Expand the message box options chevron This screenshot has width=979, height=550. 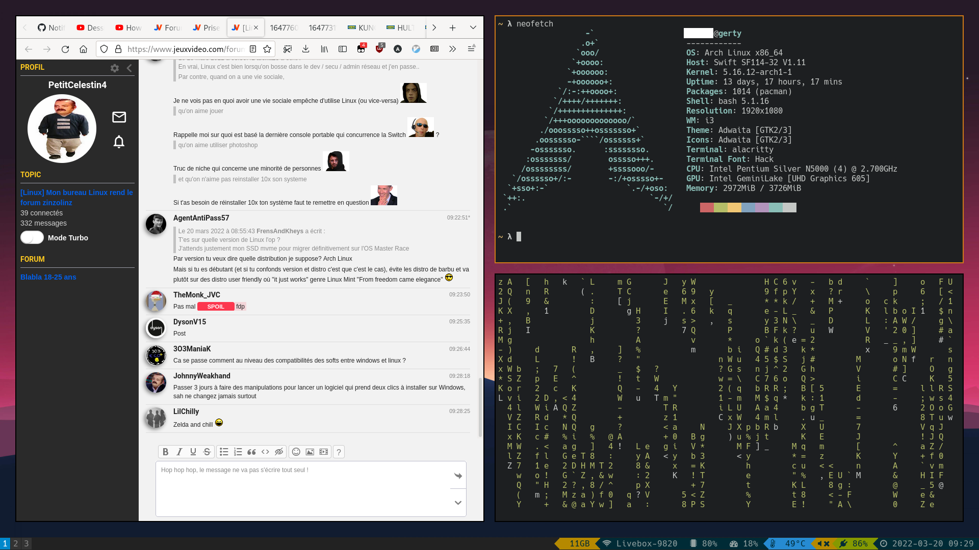click(x=458, y=503)
